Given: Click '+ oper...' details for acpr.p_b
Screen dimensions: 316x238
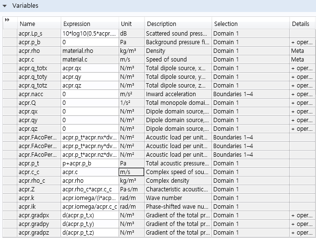Looking at the screenshot, I should click(303, 42).
